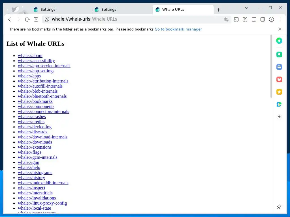
Task: Open the colorful translate sidebar icon
Action: [x=279, y=104]
